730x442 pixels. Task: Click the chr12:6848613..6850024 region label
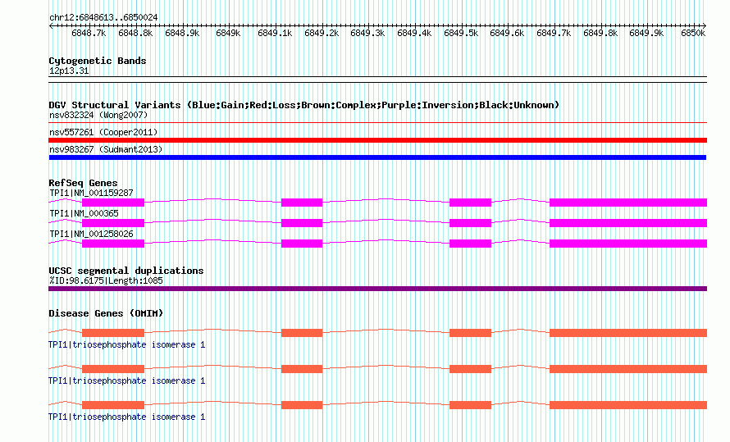click(x=103, y=17)
